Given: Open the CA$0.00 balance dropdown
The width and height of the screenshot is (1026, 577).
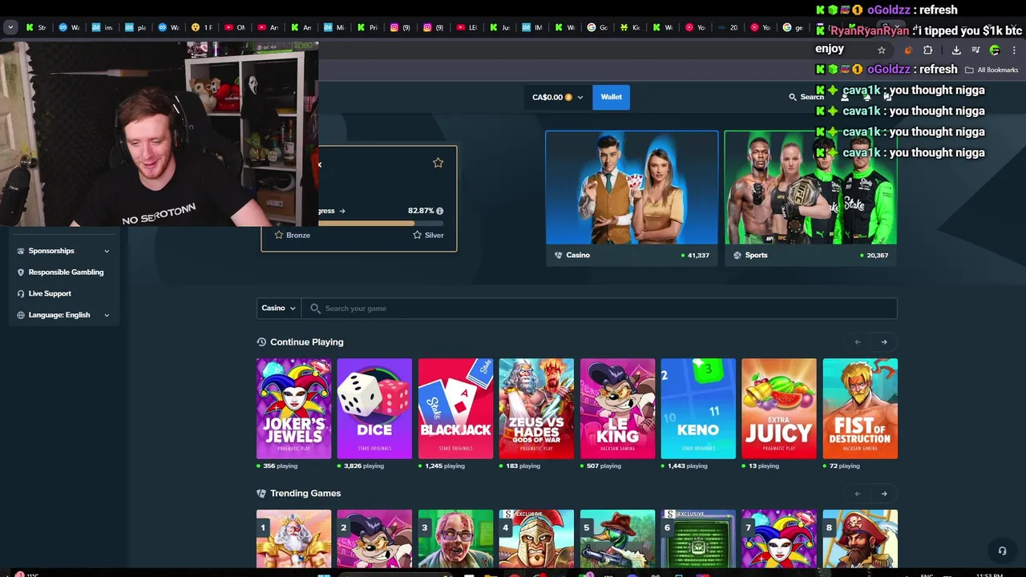Looking at the screenshot, I should (x=558, y=97).
